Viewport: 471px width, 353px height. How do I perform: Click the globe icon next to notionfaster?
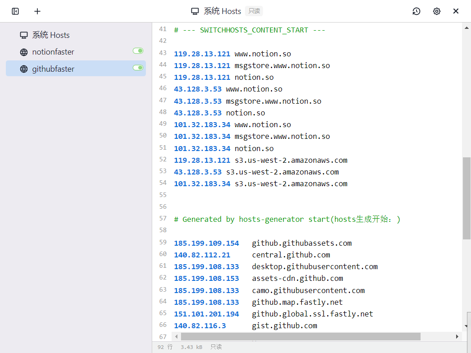click(24, 52)
